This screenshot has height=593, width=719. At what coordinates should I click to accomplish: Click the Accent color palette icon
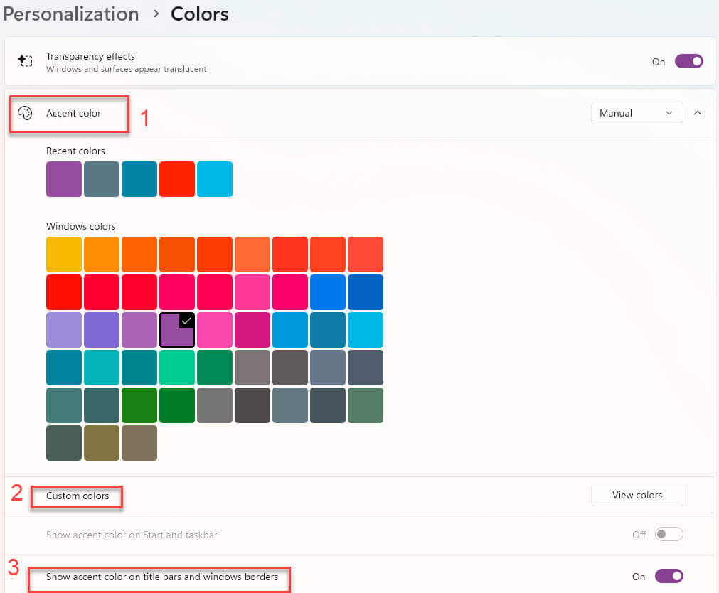(x=25, y=113)
